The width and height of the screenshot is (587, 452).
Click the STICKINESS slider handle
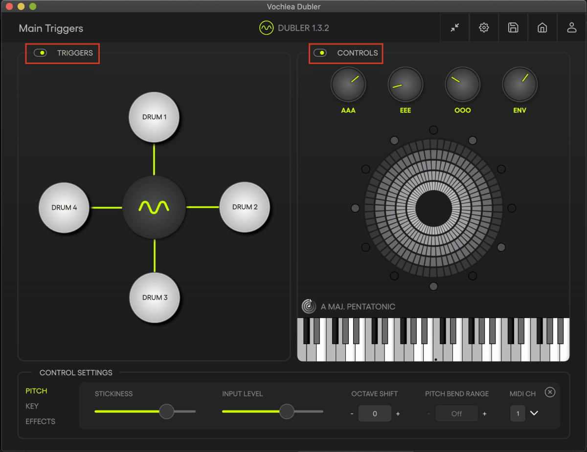[x=167, y=411]
